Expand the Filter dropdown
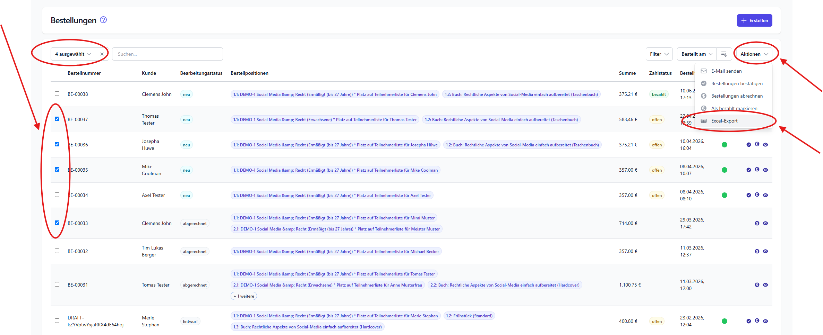This screenshot has height=335, width=823. click(x=659, y=54)
